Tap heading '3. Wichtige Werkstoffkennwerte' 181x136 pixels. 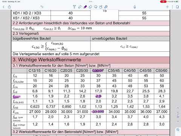coord(47,60)
